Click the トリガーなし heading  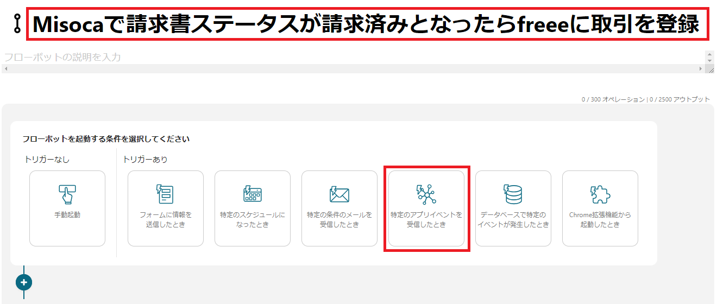point(47,159)
